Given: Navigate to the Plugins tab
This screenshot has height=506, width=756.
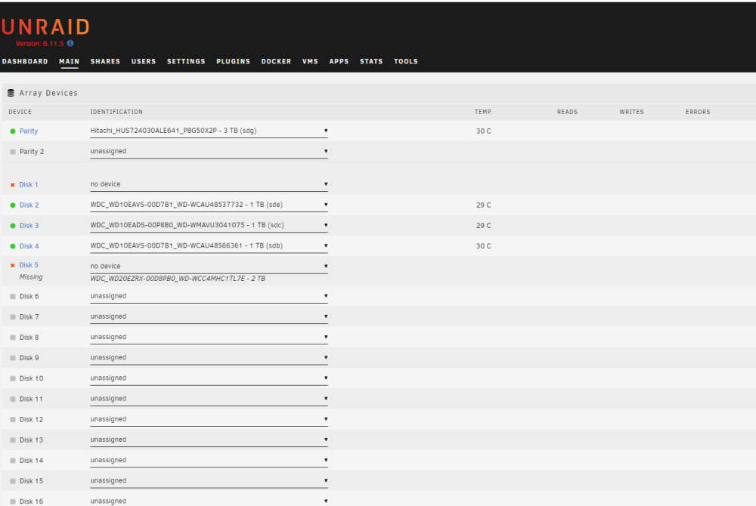Looking at the screenshot, I should pos(234,62).
